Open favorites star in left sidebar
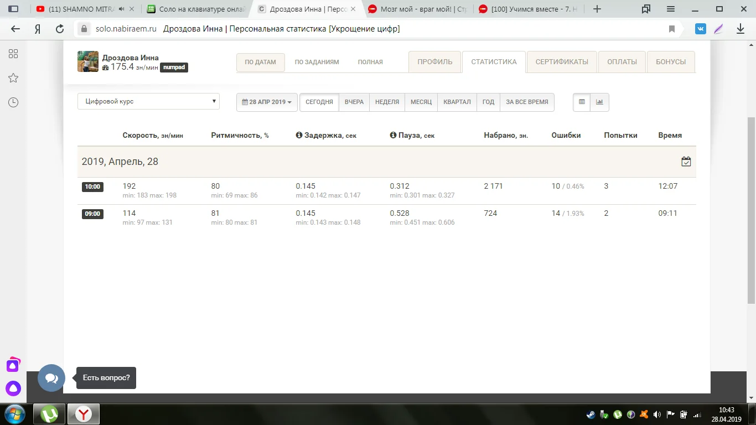 click(13, 78)
